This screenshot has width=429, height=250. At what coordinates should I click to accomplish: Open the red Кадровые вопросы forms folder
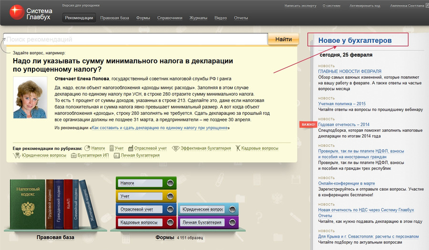point(146,222)
